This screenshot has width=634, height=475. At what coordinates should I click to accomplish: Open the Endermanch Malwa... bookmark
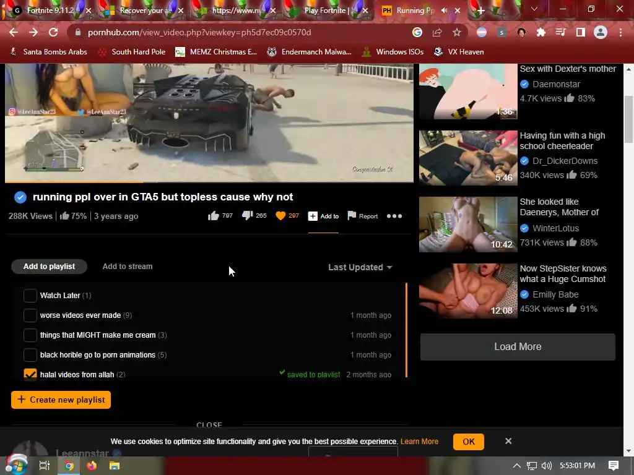[310, 52]
